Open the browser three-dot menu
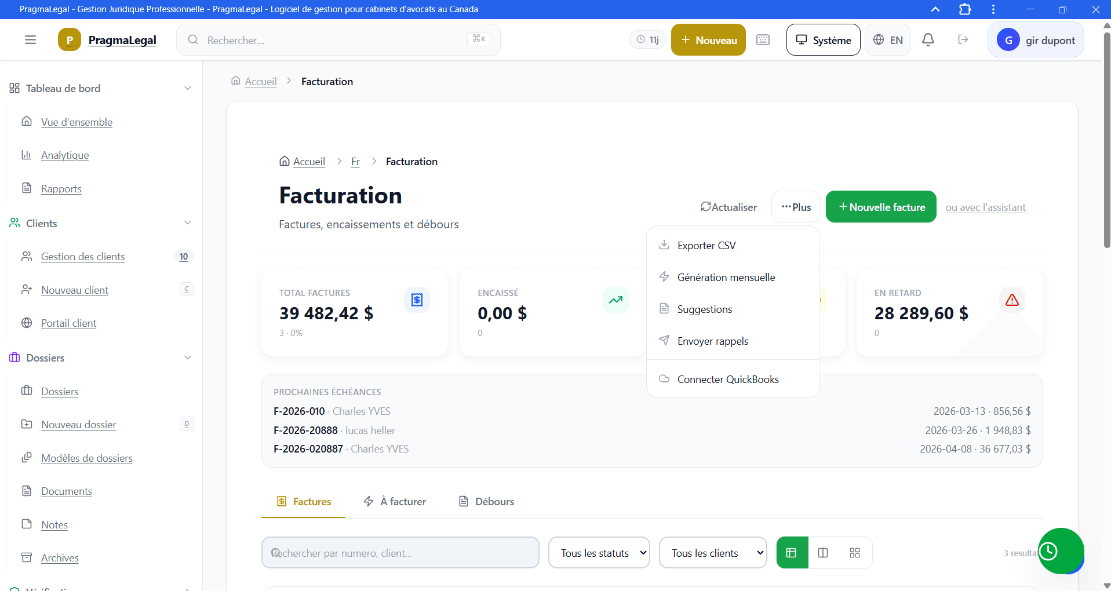 (x=993, y=9)
